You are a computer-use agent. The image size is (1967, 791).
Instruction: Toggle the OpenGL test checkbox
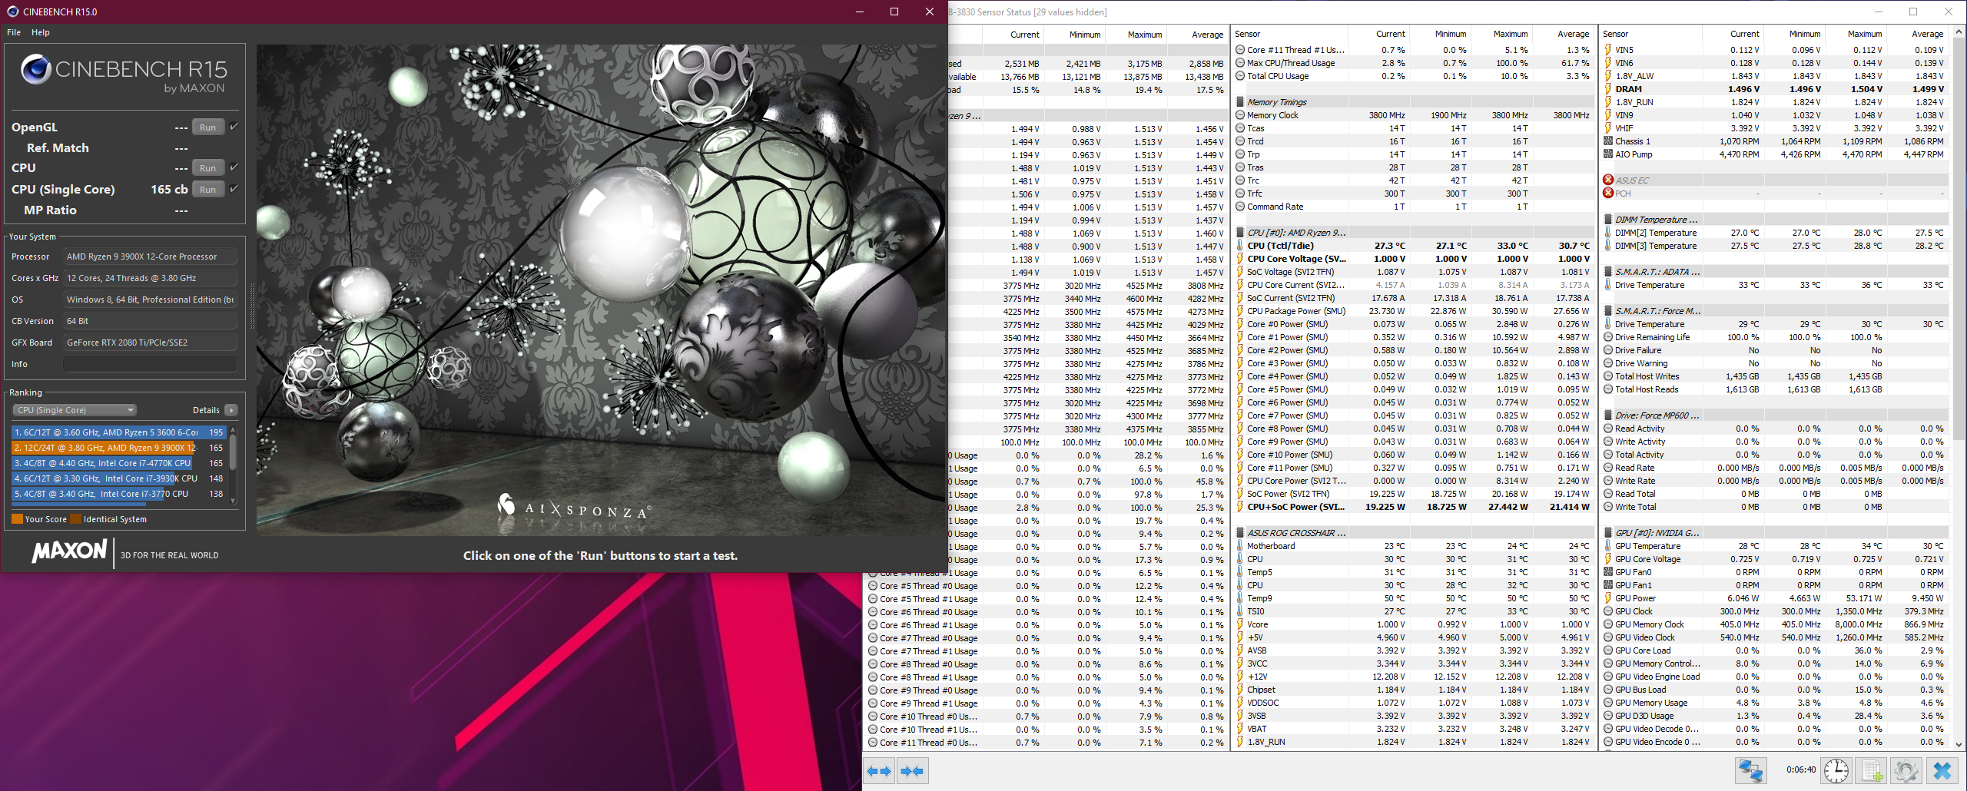click(234, 127)
